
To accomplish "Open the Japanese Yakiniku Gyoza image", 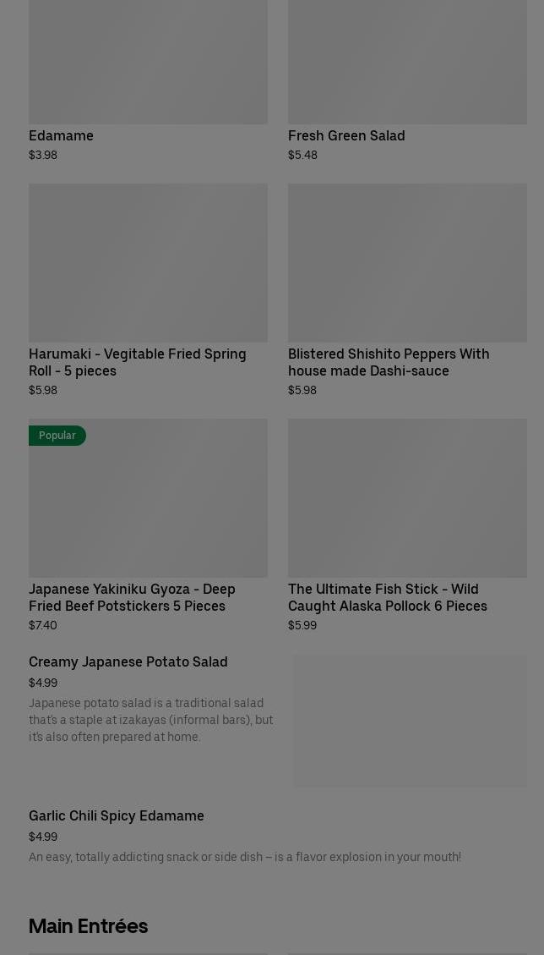I will (x=148, y=508).
